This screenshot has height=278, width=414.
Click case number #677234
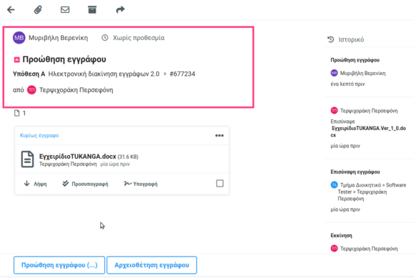(x=182, y=74)
